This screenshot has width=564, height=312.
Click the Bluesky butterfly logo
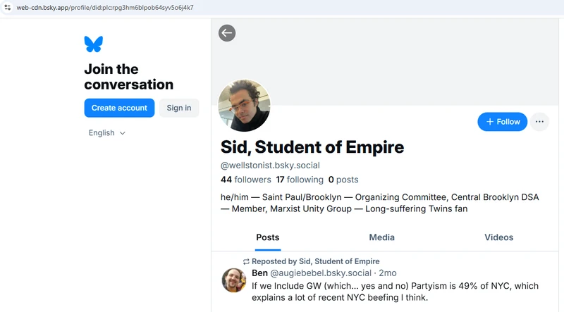pos(93,44)
